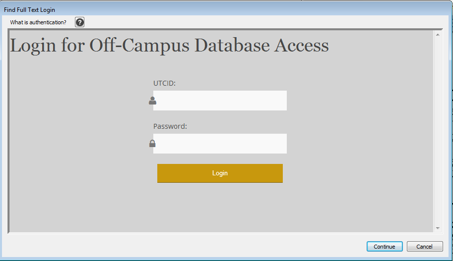Focus the UTCID text input field
The height and width of the screenshot is (261, 453).
[220, 101]
